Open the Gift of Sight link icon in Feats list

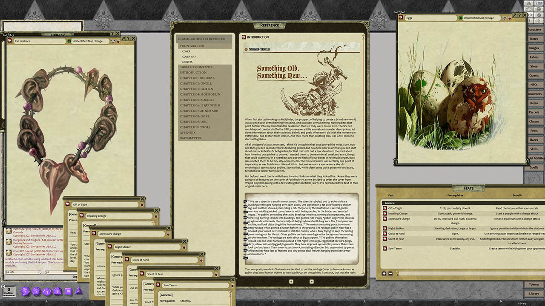pyautogui.click(x=385, y=208)
